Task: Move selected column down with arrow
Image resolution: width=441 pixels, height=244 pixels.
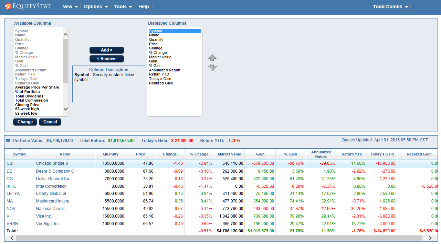Action: tap(212, 67)
